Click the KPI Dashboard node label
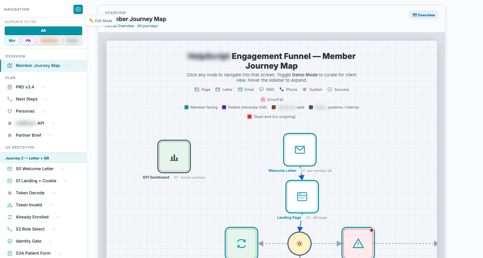The height and width of the screenshot is (258, 483). [x=156, y=178]
